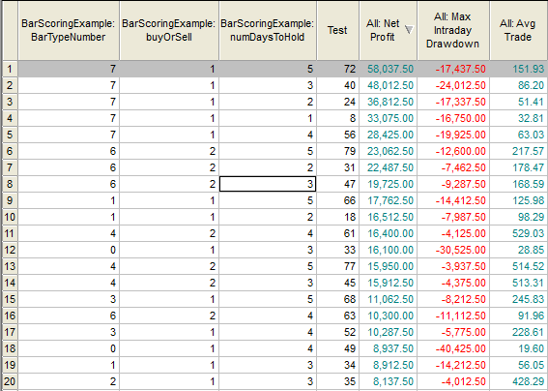This screenshot has width=548, height=391.
Task: Select row number 20 header
Action: pyautogui.click(x=10, y=381)
